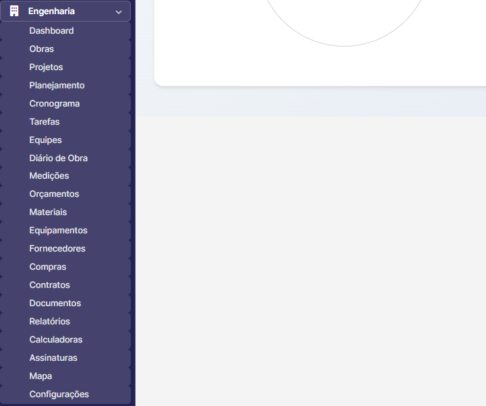
Task: Open the Calculadoras tools page
Action: point(56,340)
